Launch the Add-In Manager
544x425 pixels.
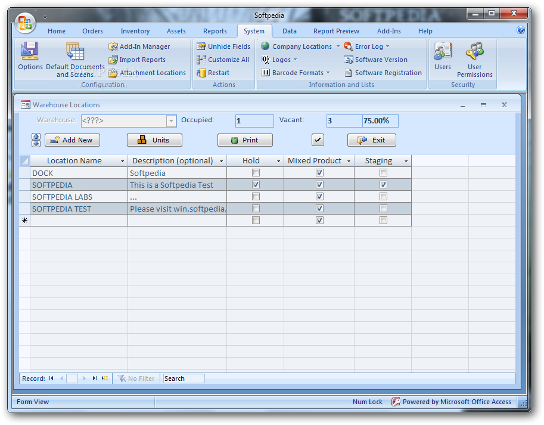139,46
